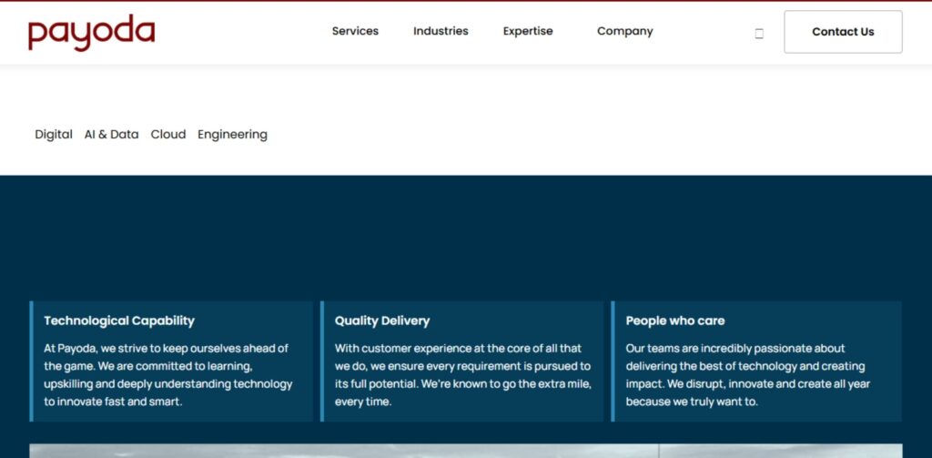This screenshot has width=932, height=458.
Task: Click the grayscale image below the cards
Action: coord(466,451)
